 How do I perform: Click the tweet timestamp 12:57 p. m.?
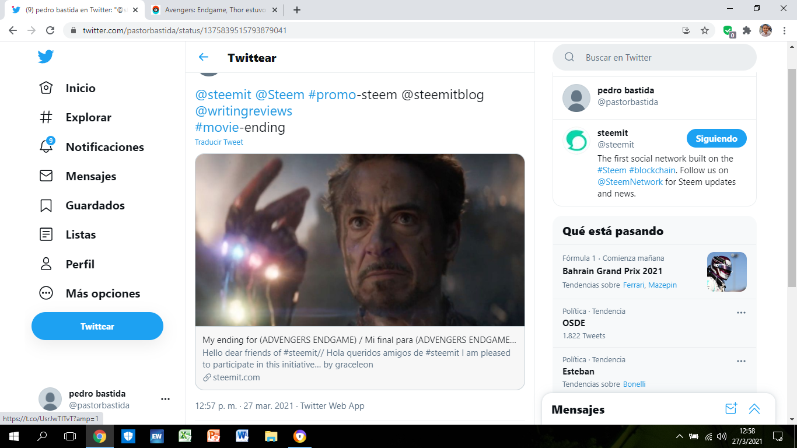(279, 406)
